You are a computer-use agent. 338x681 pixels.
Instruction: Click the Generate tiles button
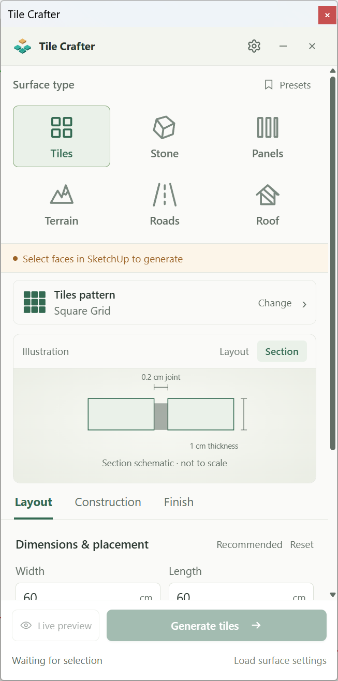(x=216, y=626)
